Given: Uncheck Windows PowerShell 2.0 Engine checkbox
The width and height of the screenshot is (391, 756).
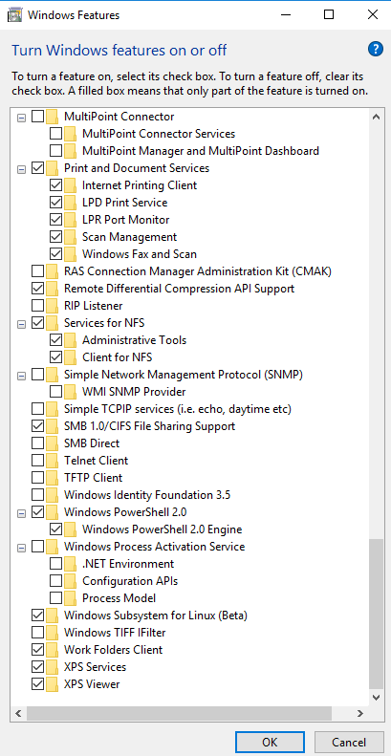Looking at the screenshot, I should coord(56,529).
